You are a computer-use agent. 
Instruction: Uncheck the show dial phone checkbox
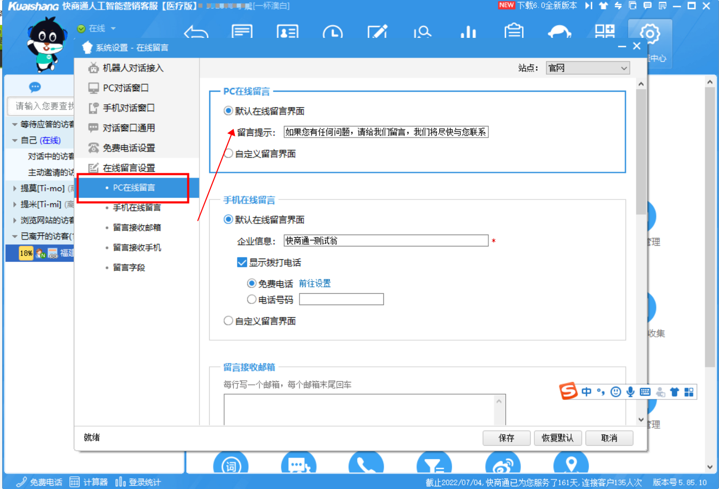242,262
